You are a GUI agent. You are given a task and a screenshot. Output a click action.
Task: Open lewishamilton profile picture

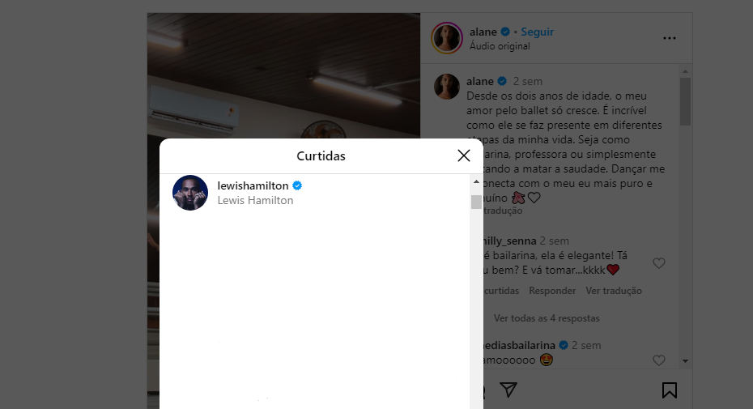(190, 193)
